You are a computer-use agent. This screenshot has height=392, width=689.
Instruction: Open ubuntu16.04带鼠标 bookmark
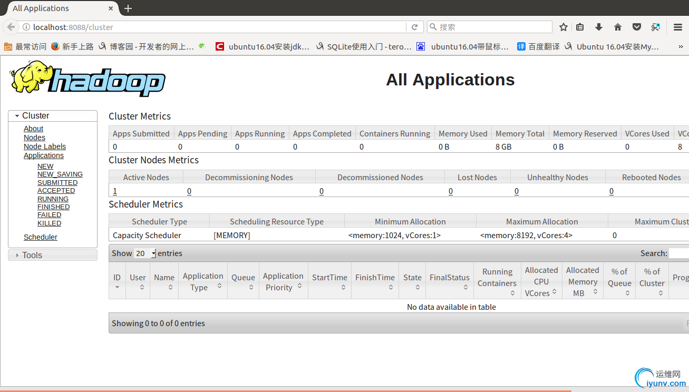[463, 46]
